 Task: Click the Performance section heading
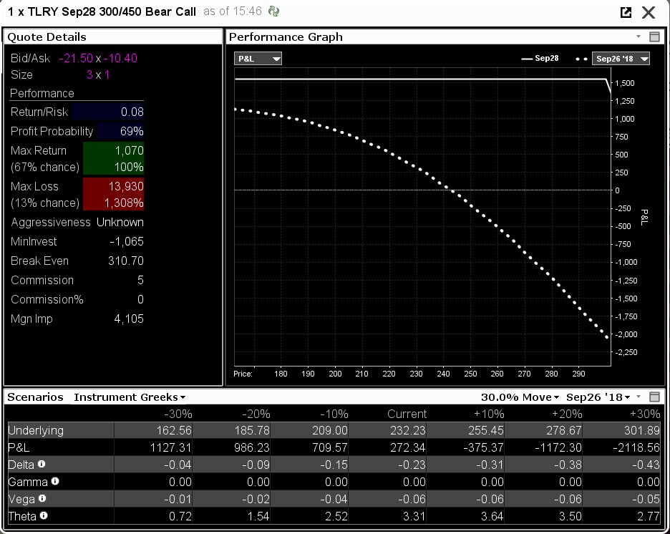(x=42, y=93)
